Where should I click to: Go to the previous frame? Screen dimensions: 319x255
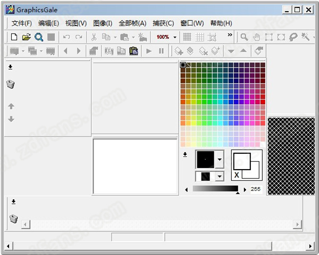[x=65, y=51]
